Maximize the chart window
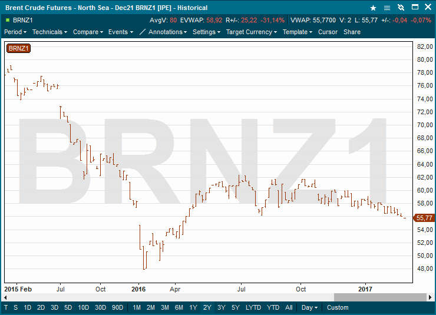Image resolution: width=436 pixels, height=315 pixels. pyautogui.click(x=415, y=7)
